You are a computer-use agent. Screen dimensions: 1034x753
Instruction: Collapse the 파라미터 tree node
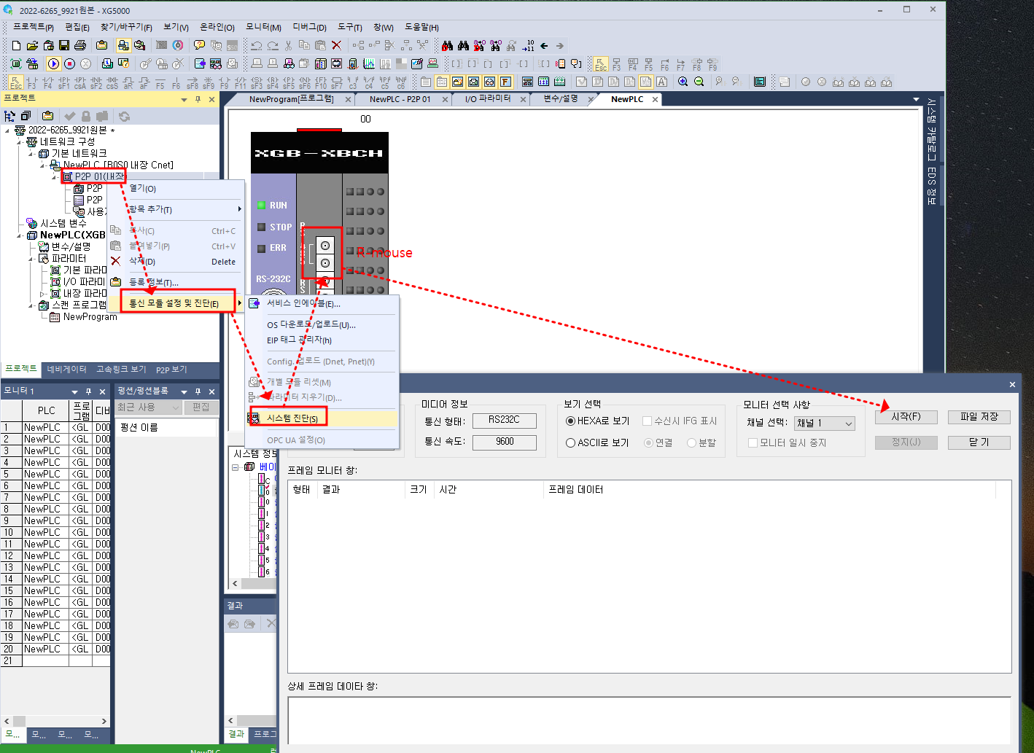(31, 258)
